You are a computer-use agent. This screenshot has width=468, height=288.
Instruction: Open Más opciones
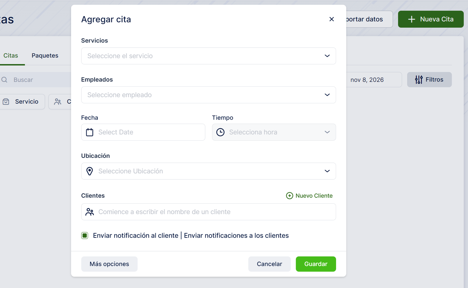click(x=109, y=264)
